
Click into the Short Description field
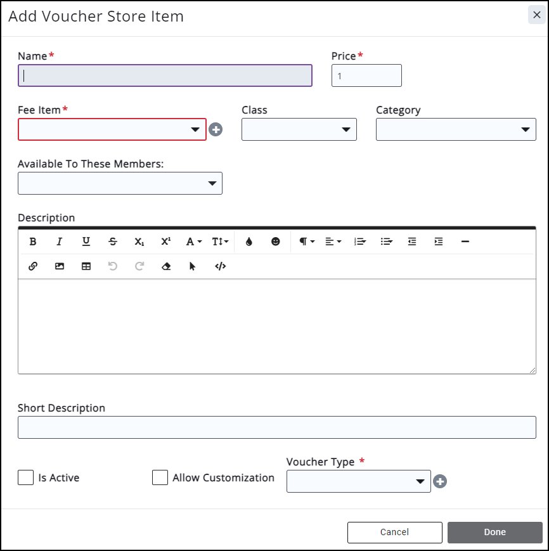point(276,427)
